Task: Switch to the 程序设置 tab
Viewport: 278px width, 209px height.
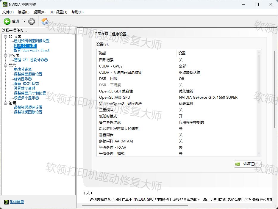Action: tap(119, 34)
